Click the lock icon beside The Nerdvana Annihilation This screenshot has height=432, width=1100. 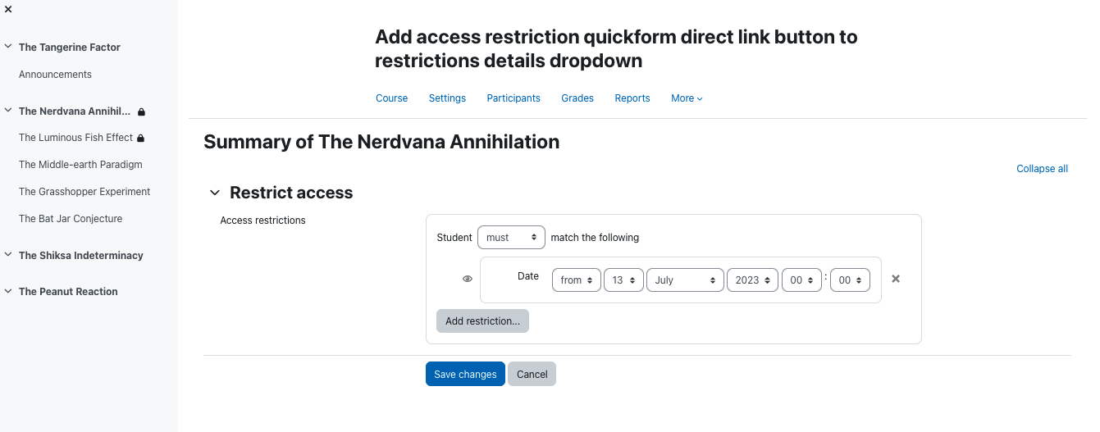pos(141,111)
